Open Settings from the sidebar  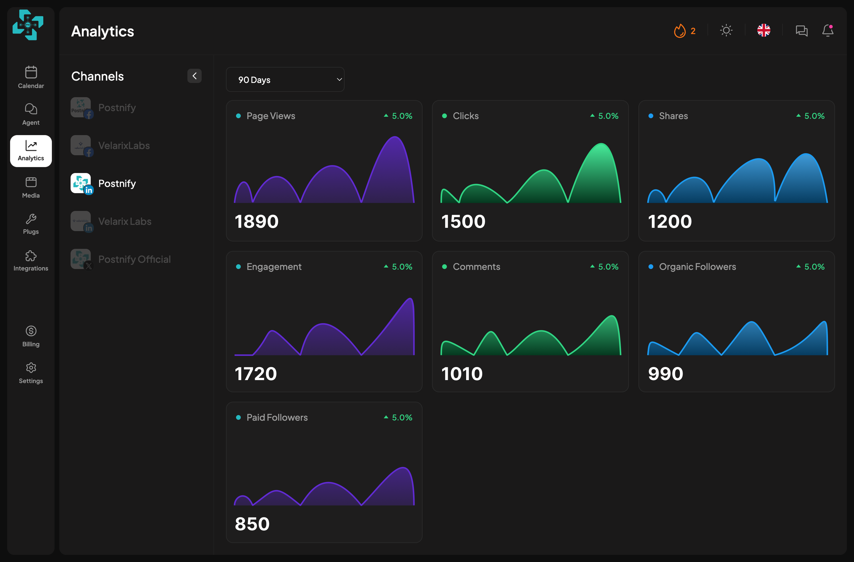click(x=31, y=373)
